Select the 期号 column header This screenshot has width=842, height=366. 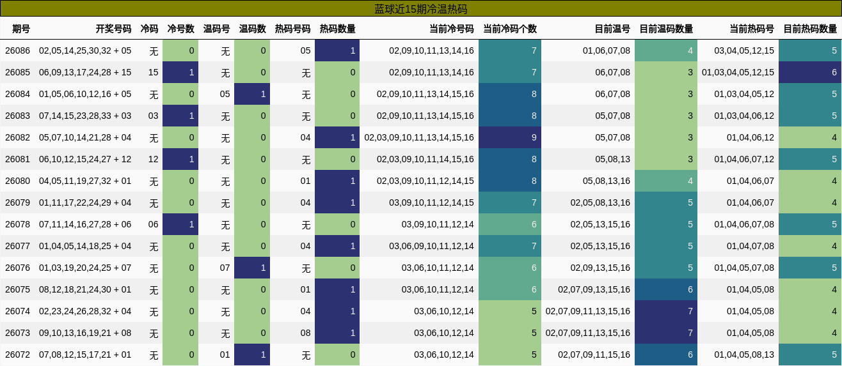[x=21, y=29]
